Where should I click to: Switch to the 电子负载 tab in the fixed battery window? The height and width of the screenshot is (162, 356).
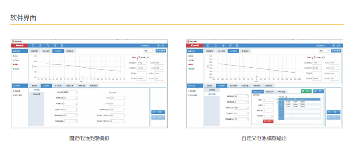(58, 86)
